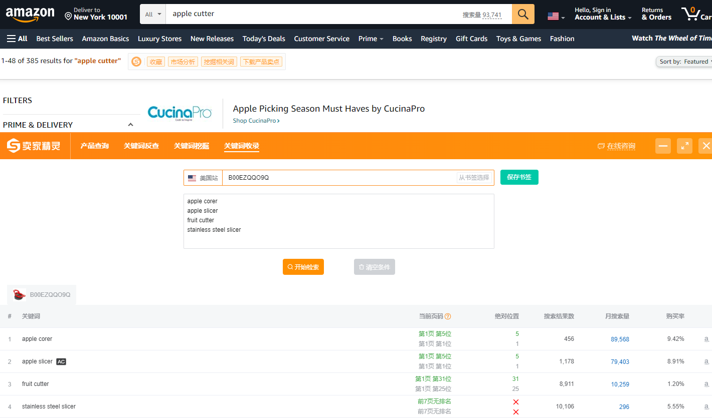This screenshot has height=418, width=712.
Task: Click monthly search volume 296
Action: pyautogui.click(x=624, y=406)
